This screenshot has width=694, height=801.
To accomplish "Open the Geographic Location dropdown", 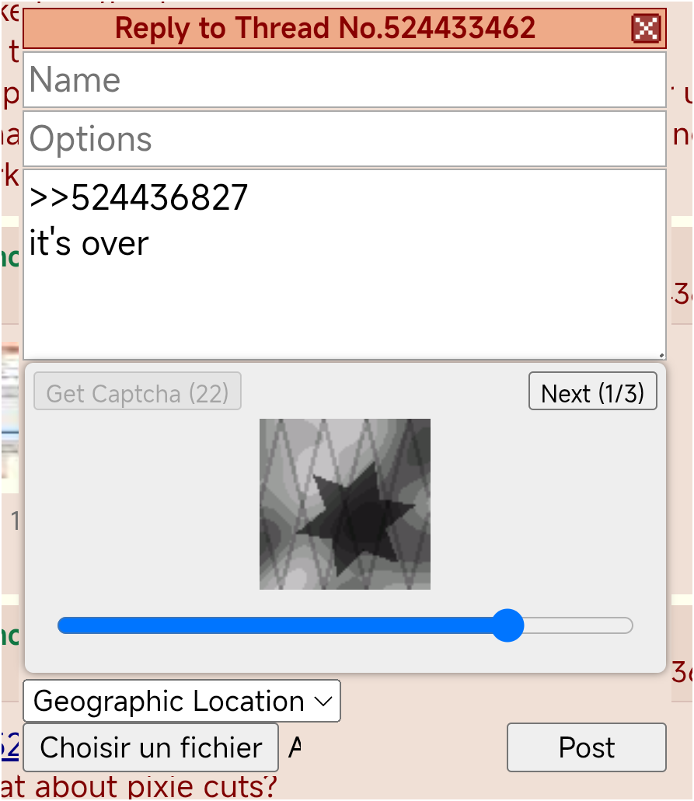I will point(182,701).
